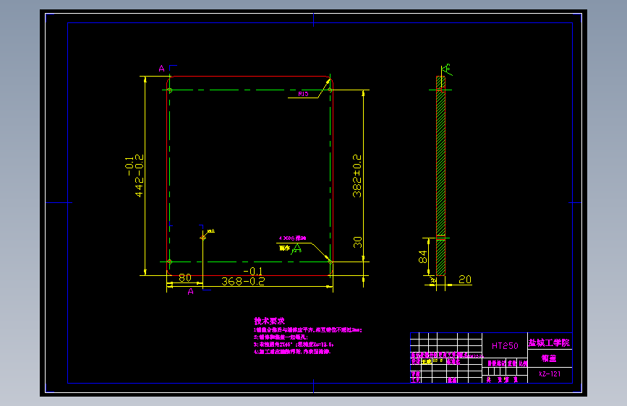The width and height of the screenshot is (627, 406).
Task: Select technical requirement line 3 about Ra=12.5
Action: pyautogui.click(x=294, y=344)
